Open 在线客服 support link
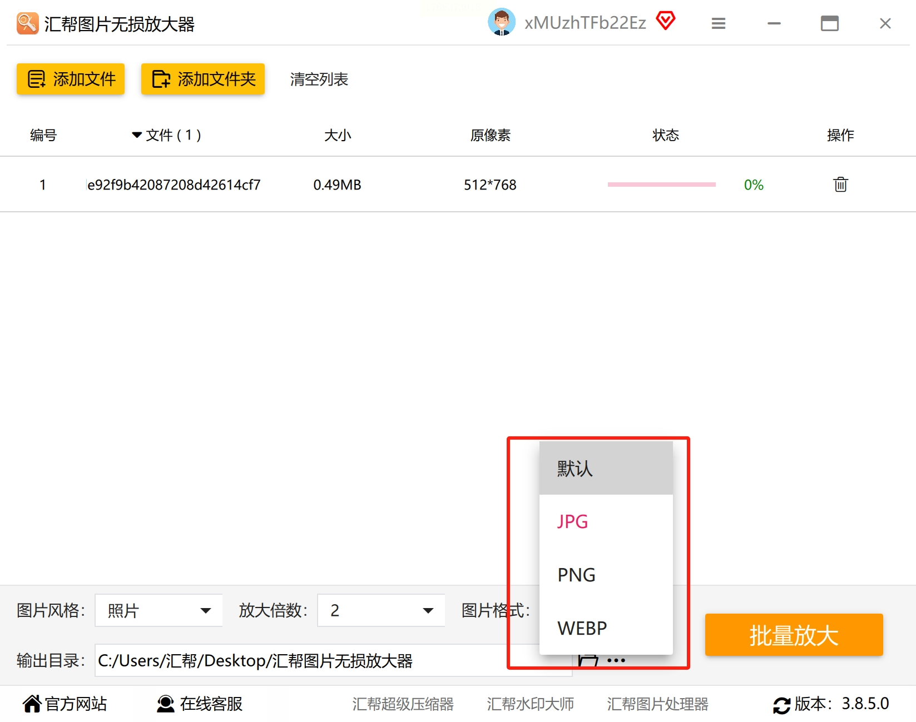Screen dimensions: 916x722 click(x=200, y=704)
